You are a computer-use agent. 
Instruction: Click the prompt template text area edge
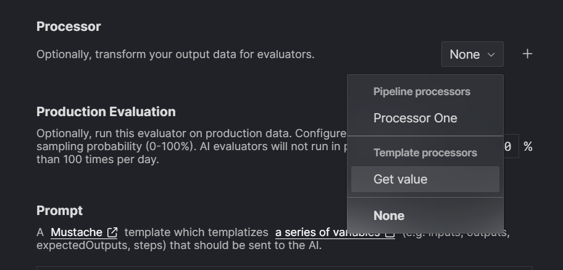coord(285,268)
